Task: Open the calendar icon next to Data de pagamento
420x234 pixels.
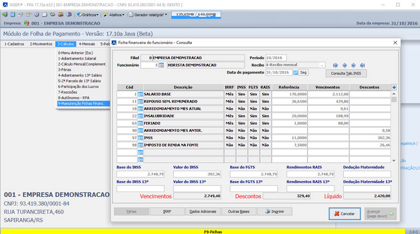Action: [296, 73]
